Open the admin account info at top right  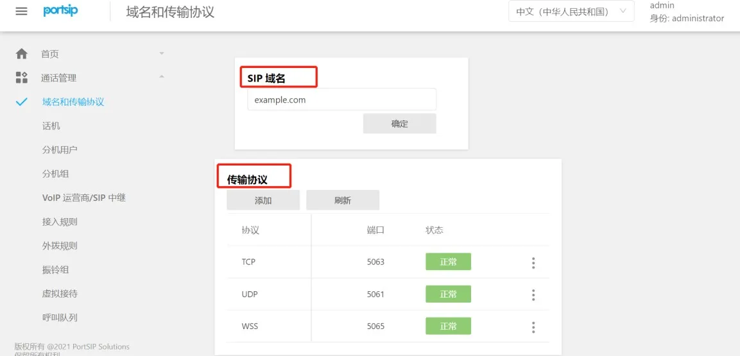(686, 12)
